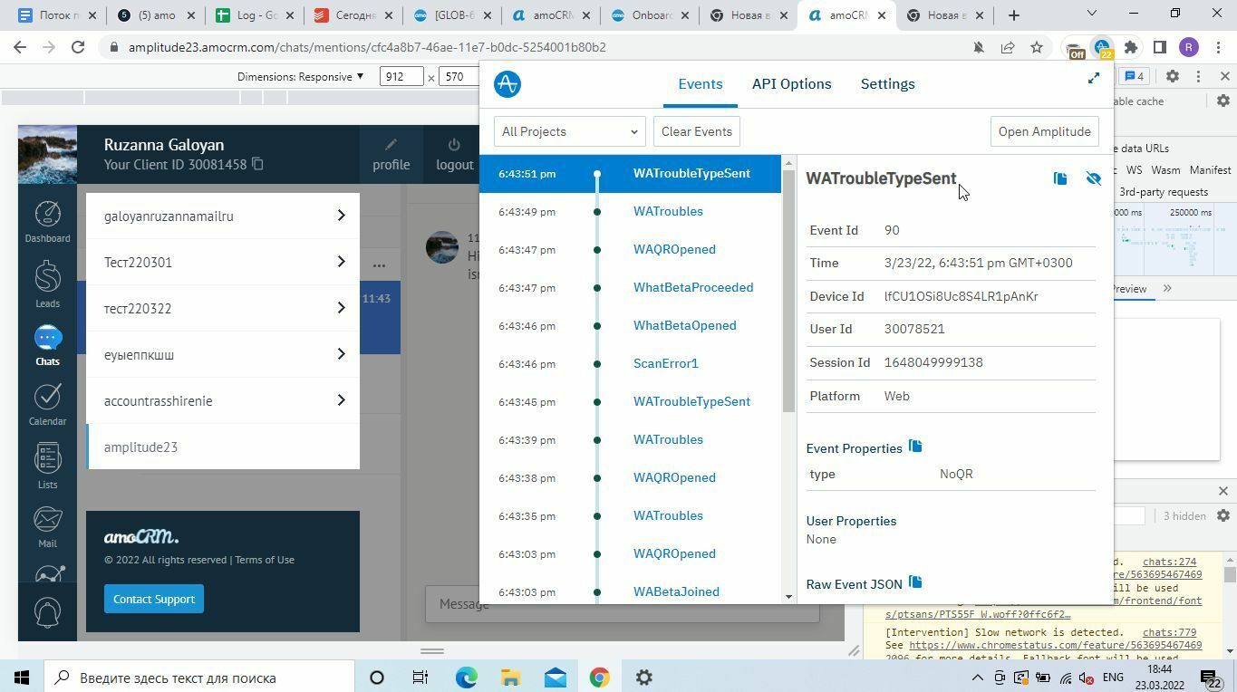Open the Windows Start menu
This screenshot has width=1237, height=692.
tap(22, 678)
